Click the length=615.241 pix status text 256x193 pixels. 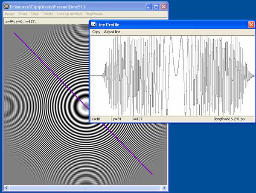(230, 119)
